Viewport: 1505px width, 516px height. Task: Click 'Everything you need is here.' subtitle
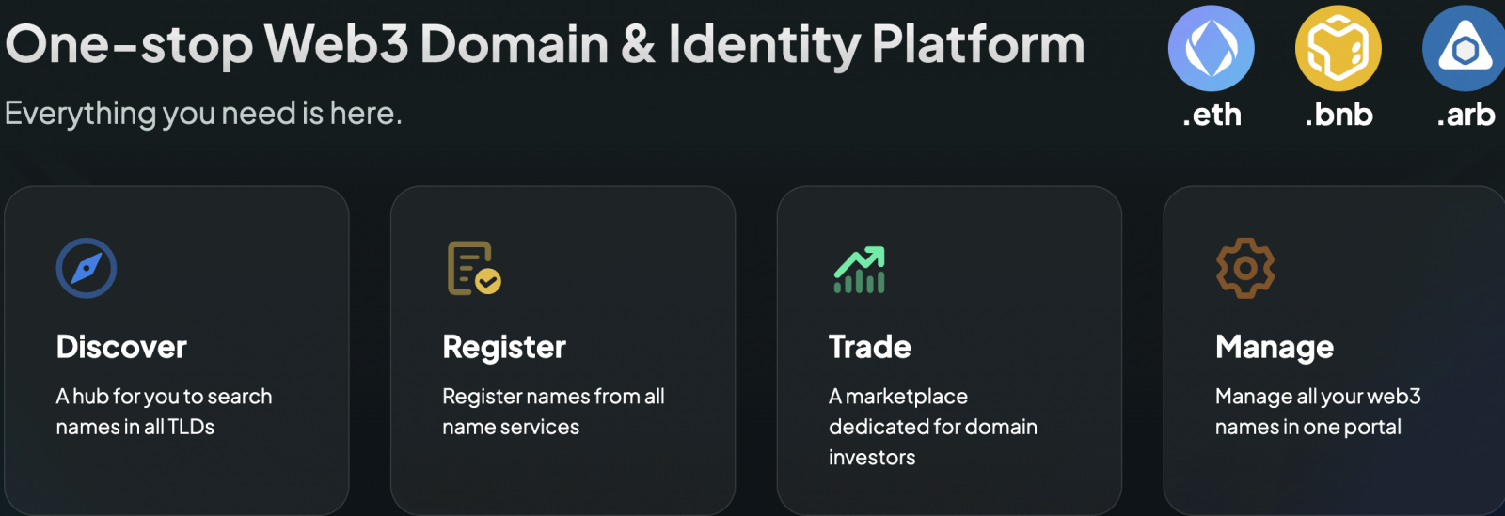[x=203, y=114]
